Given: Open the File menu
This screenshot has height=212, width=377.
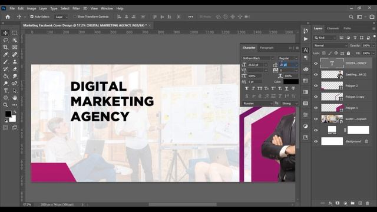Looking at the screenshot, I should tap(12, 8).
